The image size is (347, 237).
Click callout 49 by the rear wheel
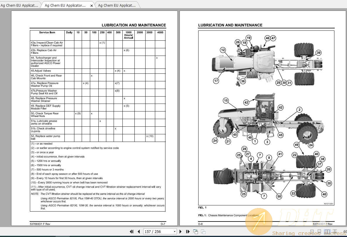(x=297, y=145)
